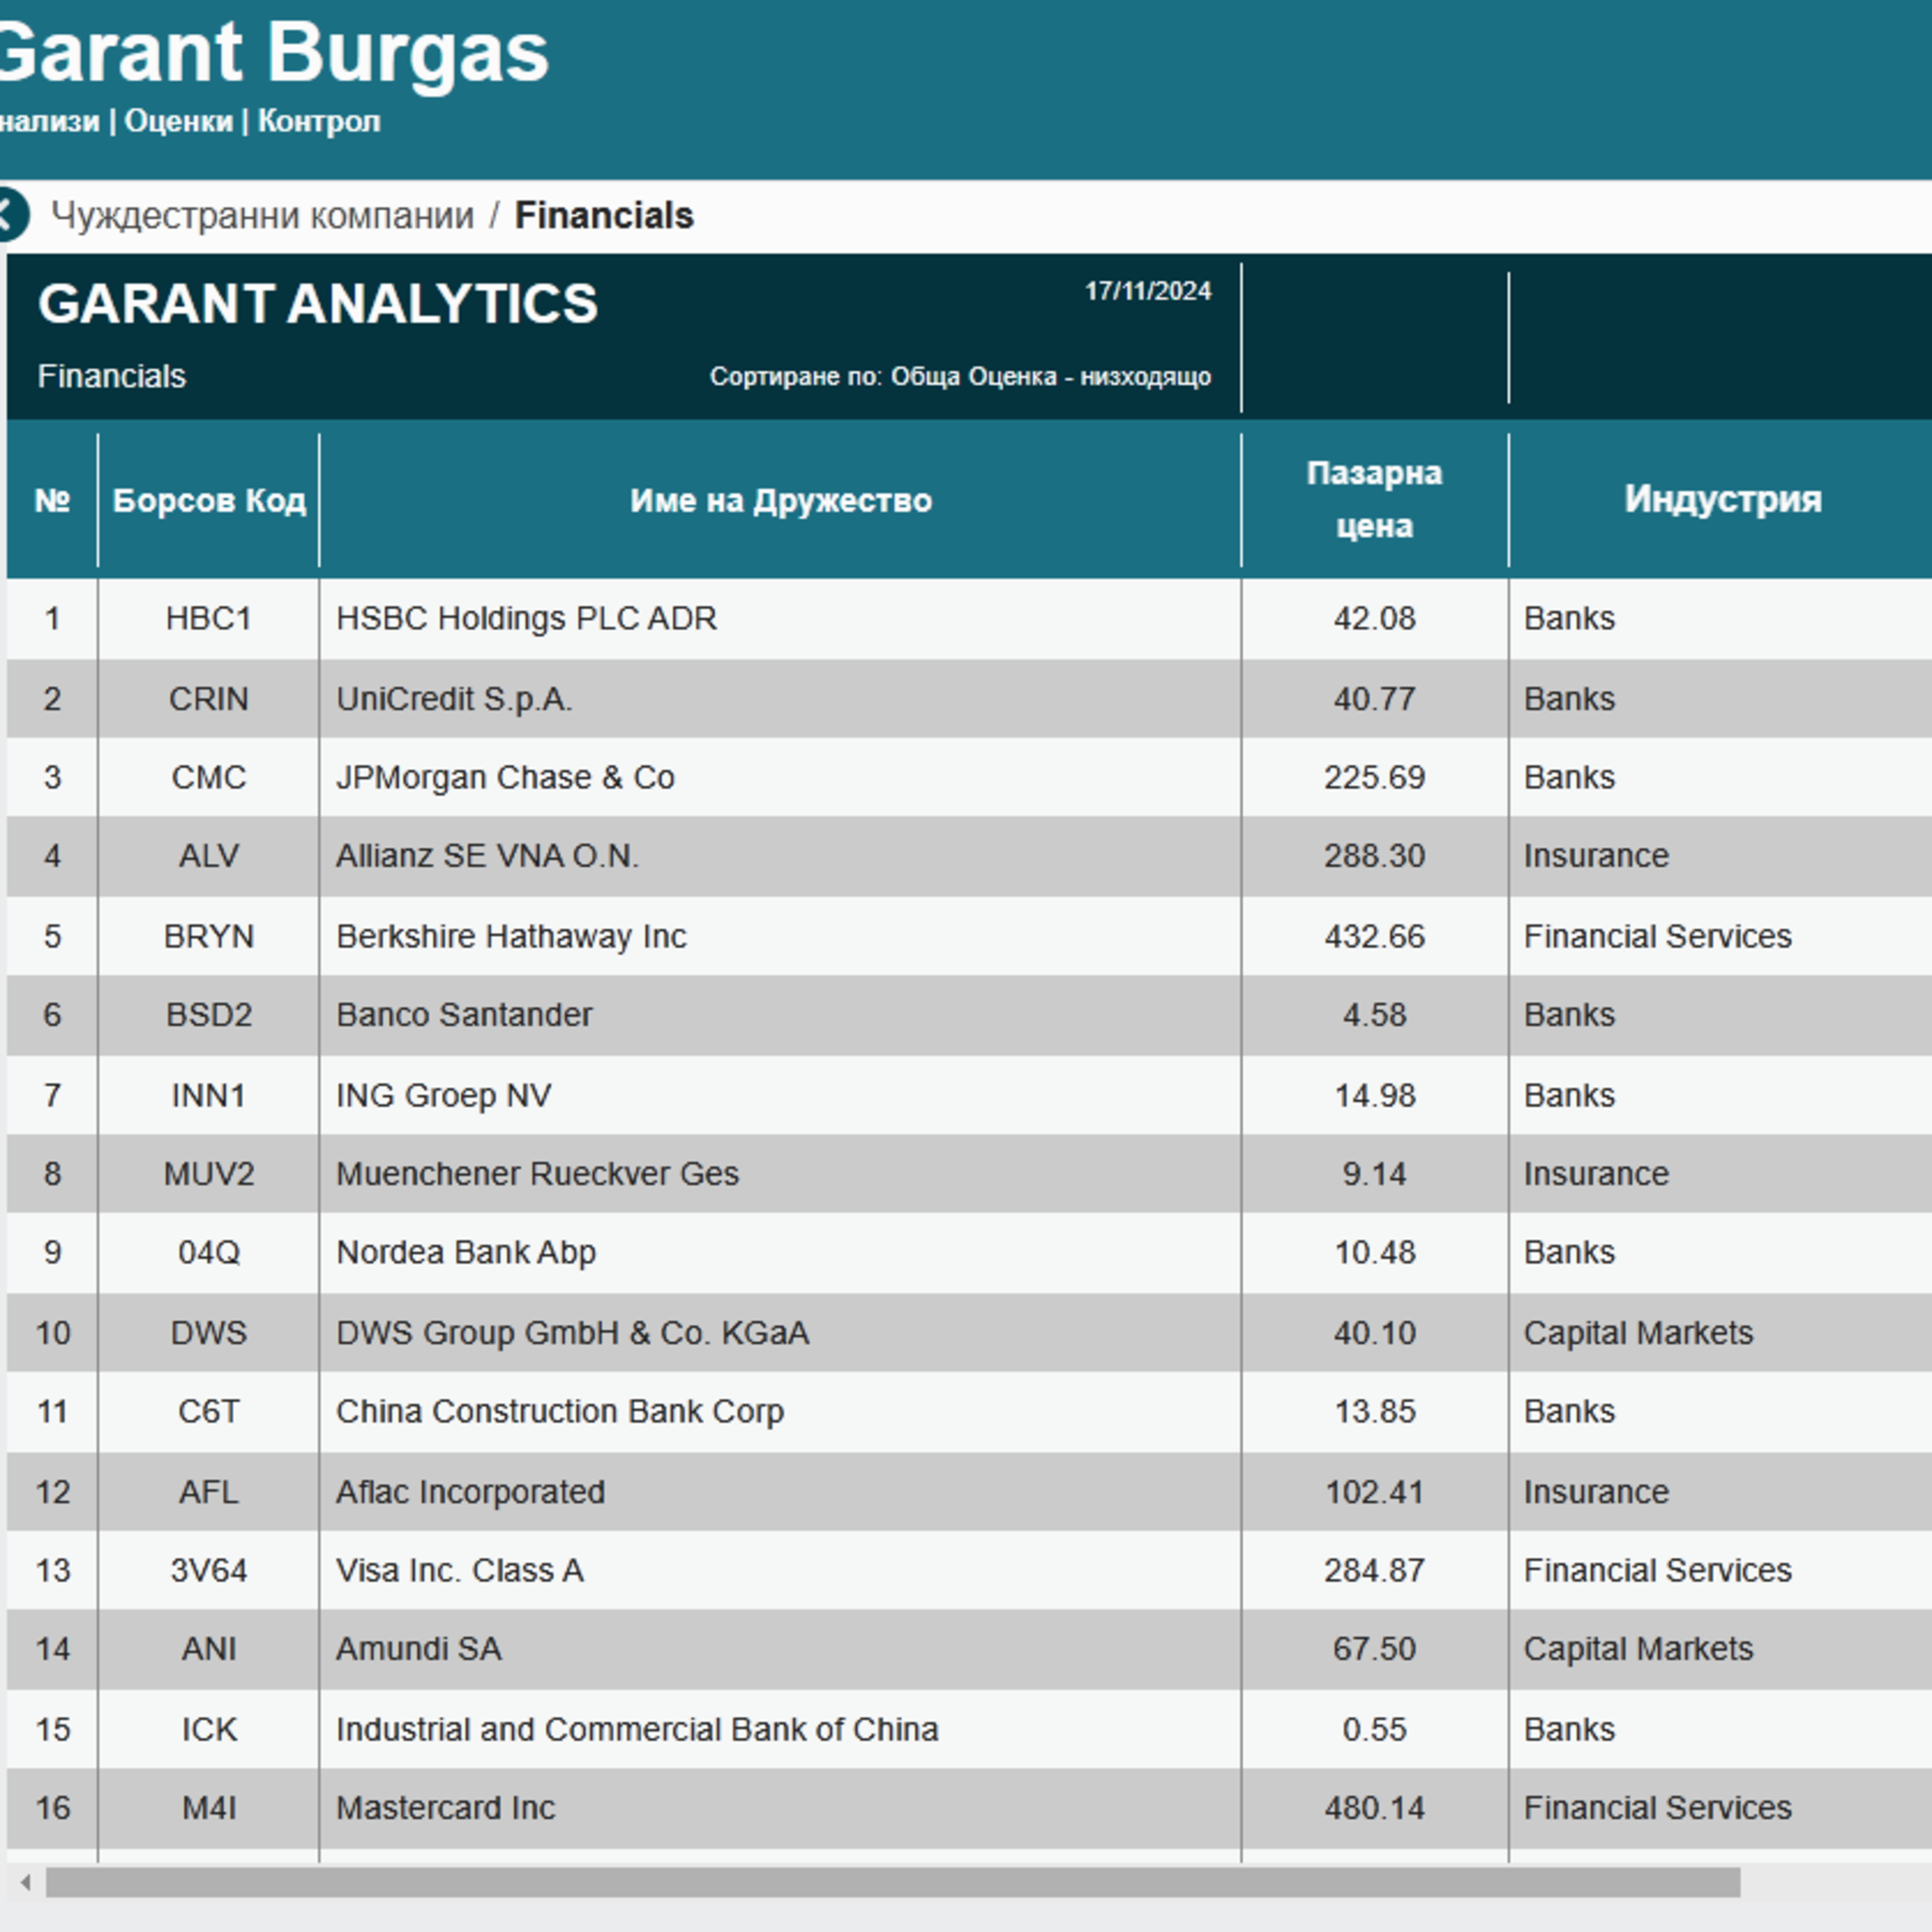
Task: Click the № column header
Action: (x=52, y=500)
